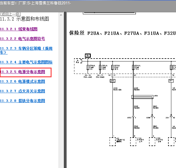Click the 保险丝 diagram title
This screenshot has height=168, width=176.
(122, 33)
